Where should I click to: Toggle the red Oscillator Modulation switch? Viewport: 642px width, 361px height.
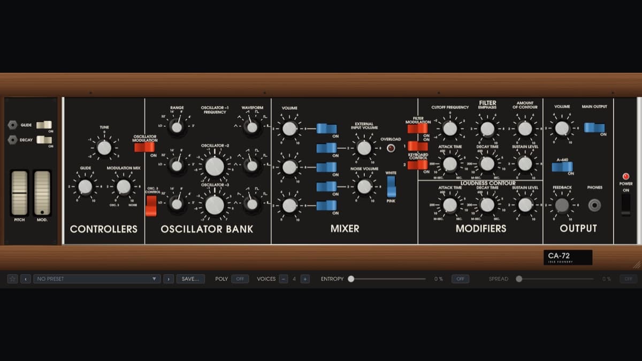[144, 147]
